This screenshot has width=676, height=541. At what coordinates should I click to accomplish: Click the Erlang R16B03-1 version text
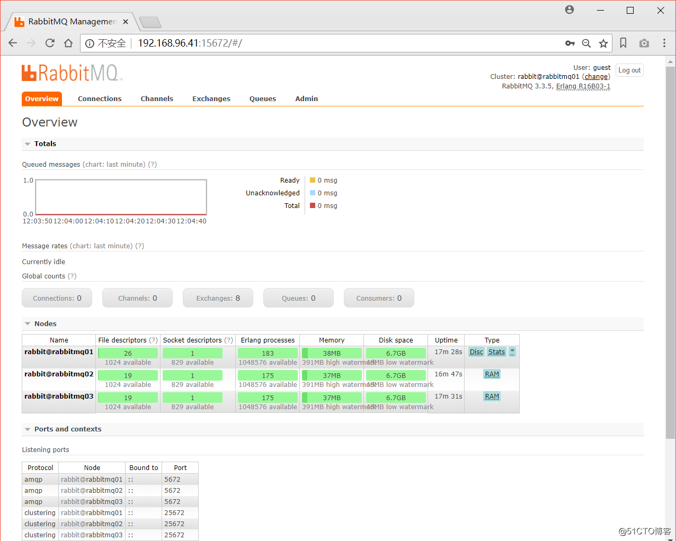click(583, 86)
